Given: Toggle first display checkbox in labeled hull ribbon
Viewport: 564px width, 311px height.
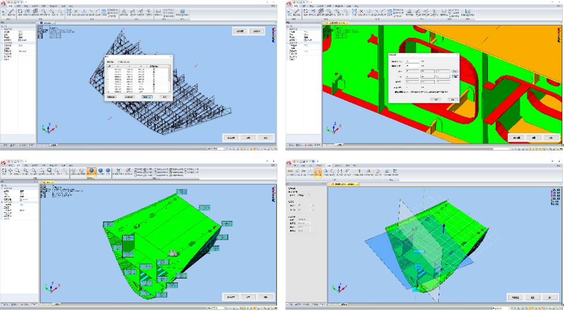Looking at the screenshot, I should (135, 169).
